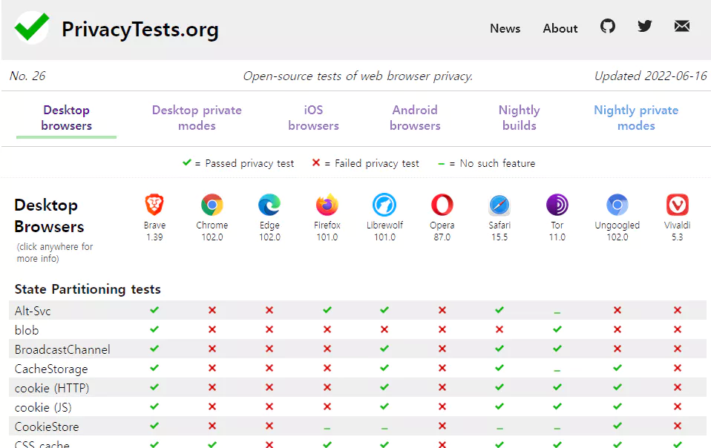
Task: Switch to the Android browsers tab
Action: [x=415, y=118]
